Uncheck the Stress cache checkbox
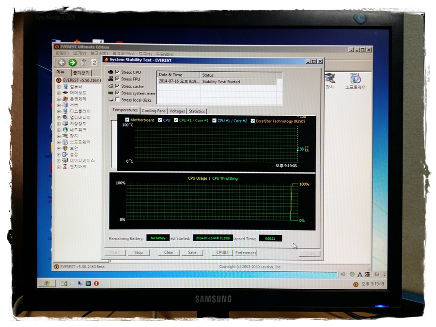Screen dimensions: 436x327 coord(117,86)
